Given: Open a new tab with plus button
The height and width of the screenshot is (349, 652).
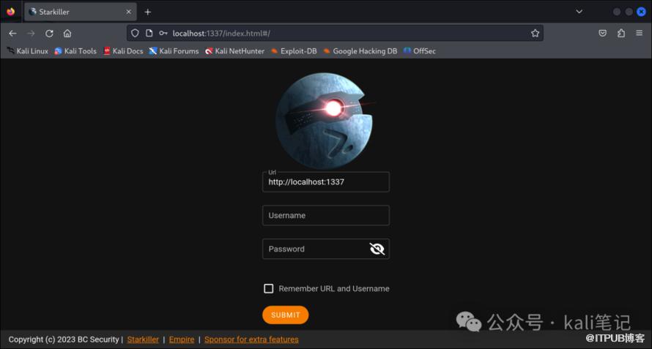Looking at the screenshot, I should (147, 12).
